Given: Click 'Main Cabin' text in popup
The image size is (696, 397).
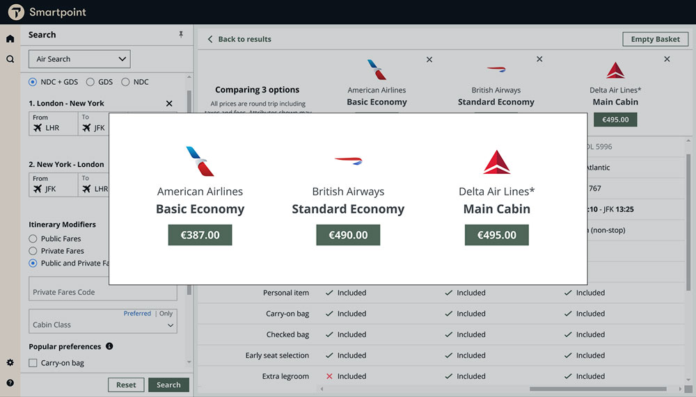Looking at the screenshot, I should 497,209.
